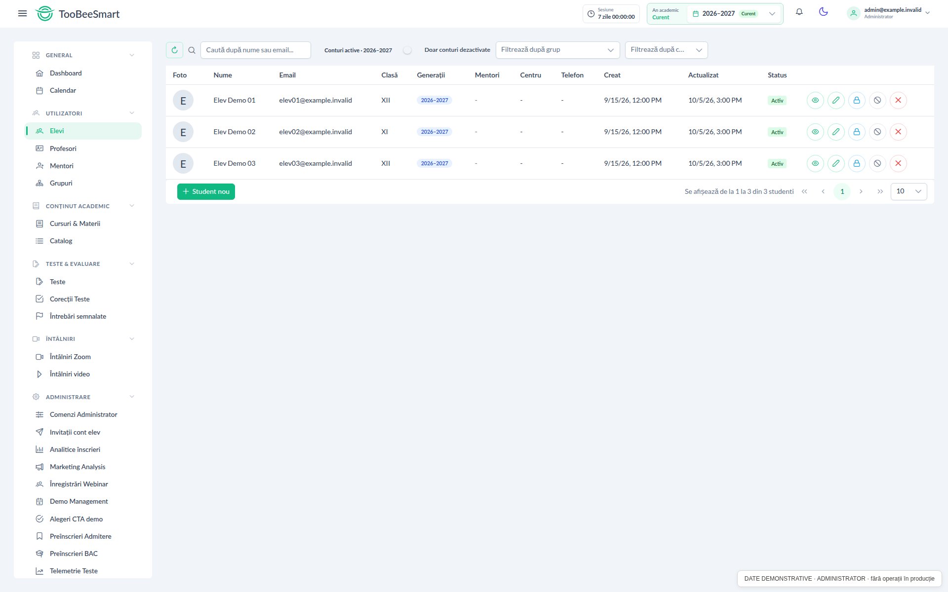
Task: Open Telemetrie Teste in sidebar
Action: (83, 571)
